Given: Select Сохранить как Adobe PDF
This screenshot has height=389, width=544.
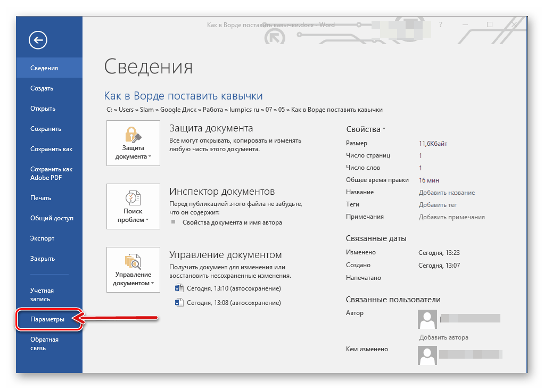Looking at the screenshot, I should click(50, 173).
